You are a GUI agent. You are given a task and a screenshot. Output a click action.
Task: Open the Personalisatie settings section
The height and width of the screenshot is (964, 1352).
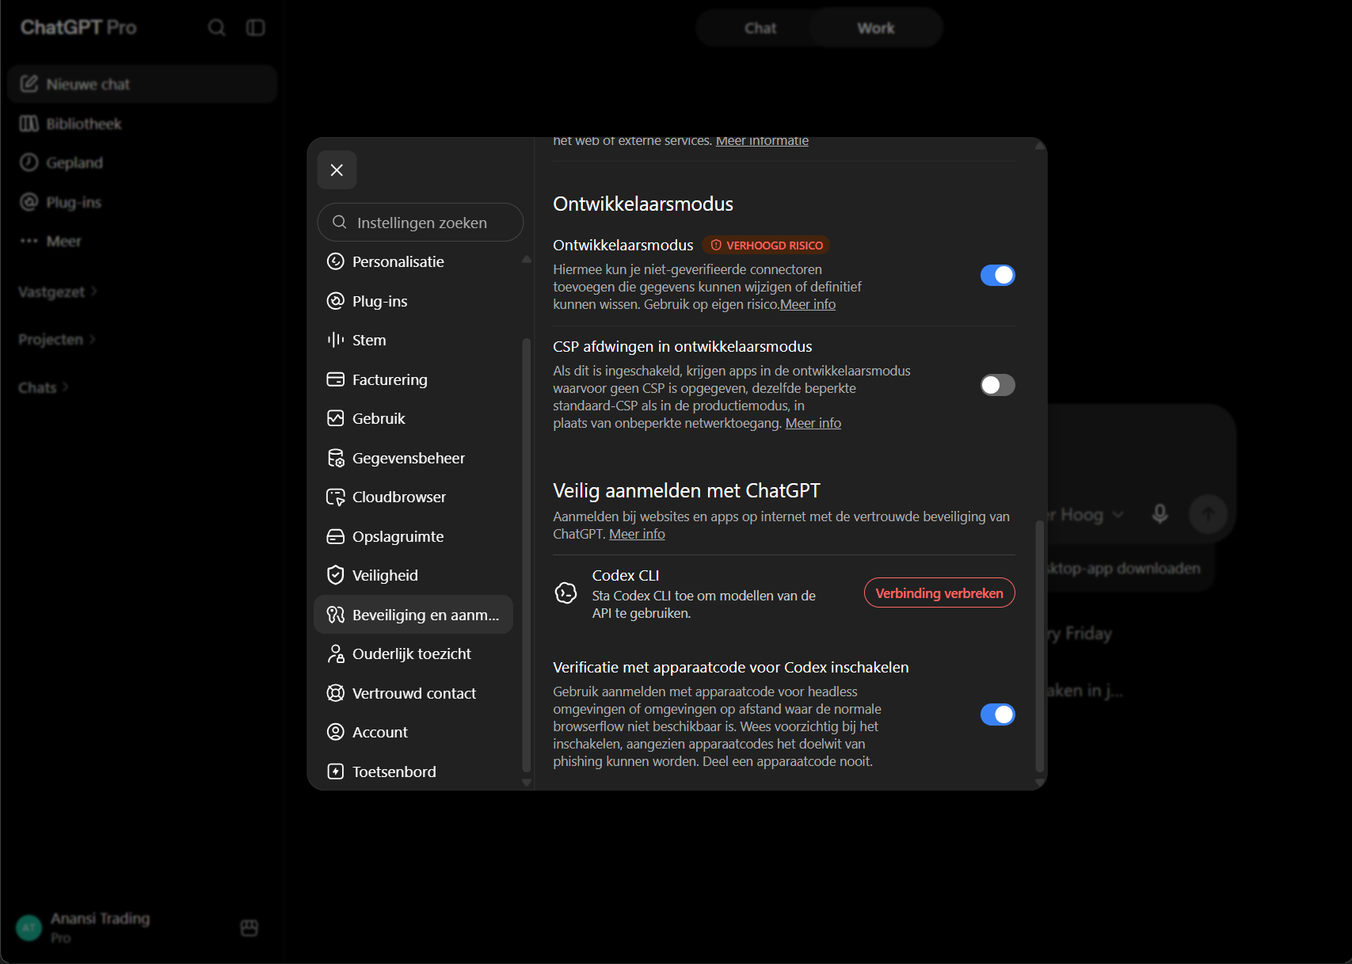click(413, 261)
